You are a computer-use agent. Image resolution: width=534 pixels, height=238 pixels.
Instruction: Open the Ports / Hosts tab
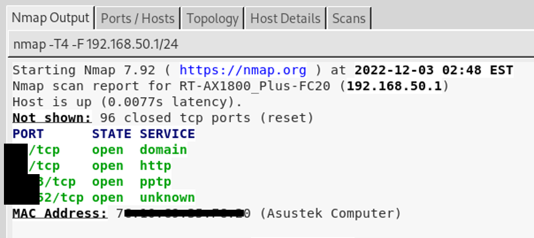coord(139,19)
